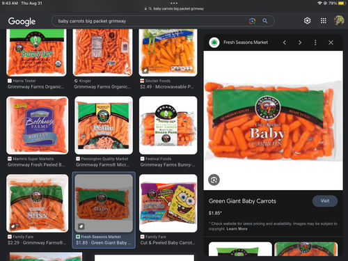Viewport: 348px width, 261px height.
Task: Click product tag icon on Sinclair Foods thumbnail
Action: click(145, 70)
